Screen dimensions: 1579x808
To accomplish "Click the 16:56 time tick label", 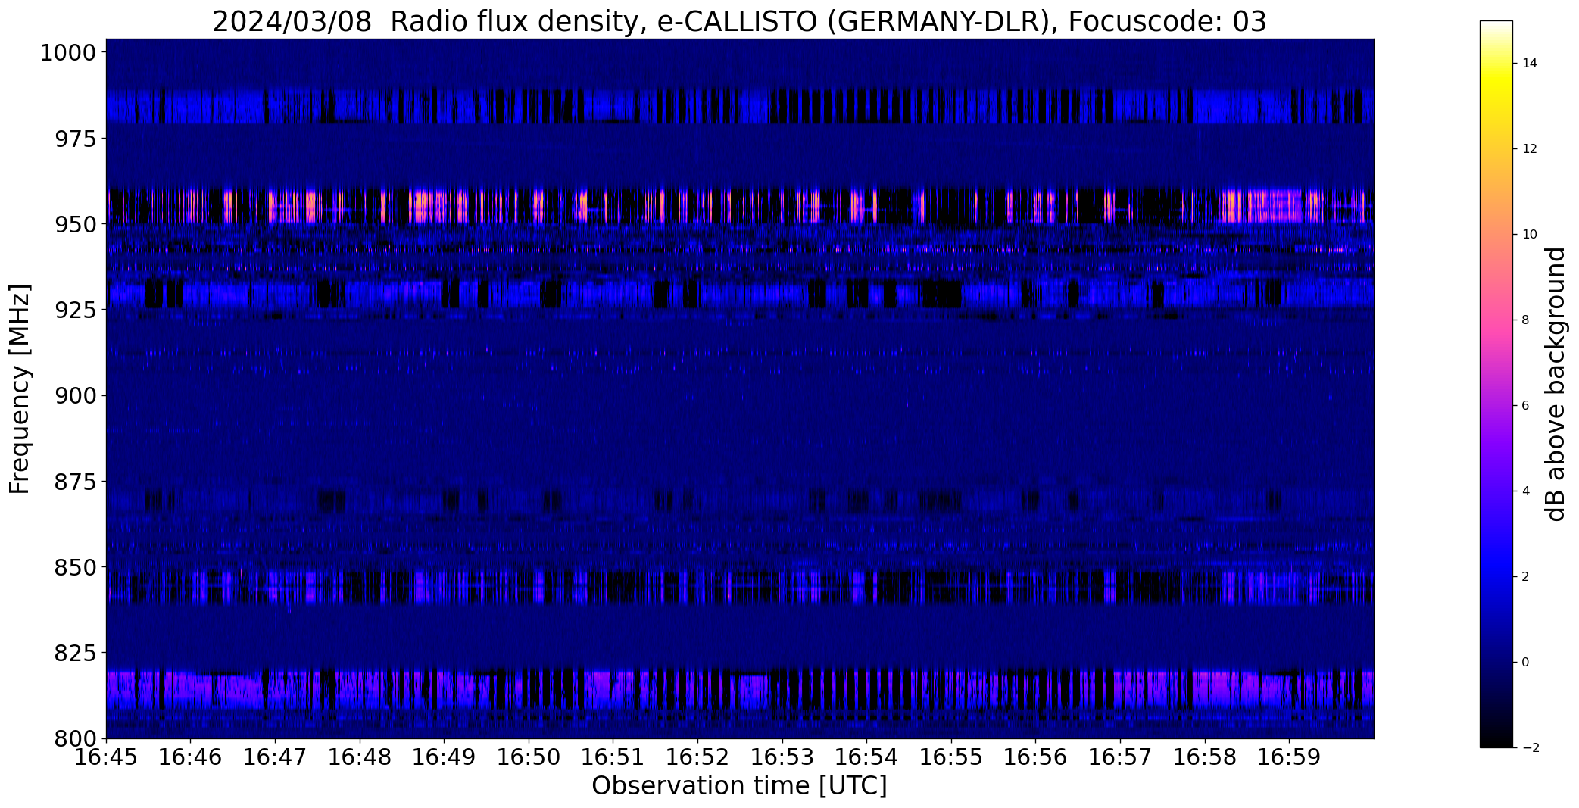I will 1036,757.
